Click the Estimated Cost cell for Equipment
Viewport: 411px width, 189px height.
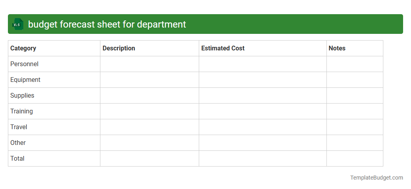coord(263,80)
